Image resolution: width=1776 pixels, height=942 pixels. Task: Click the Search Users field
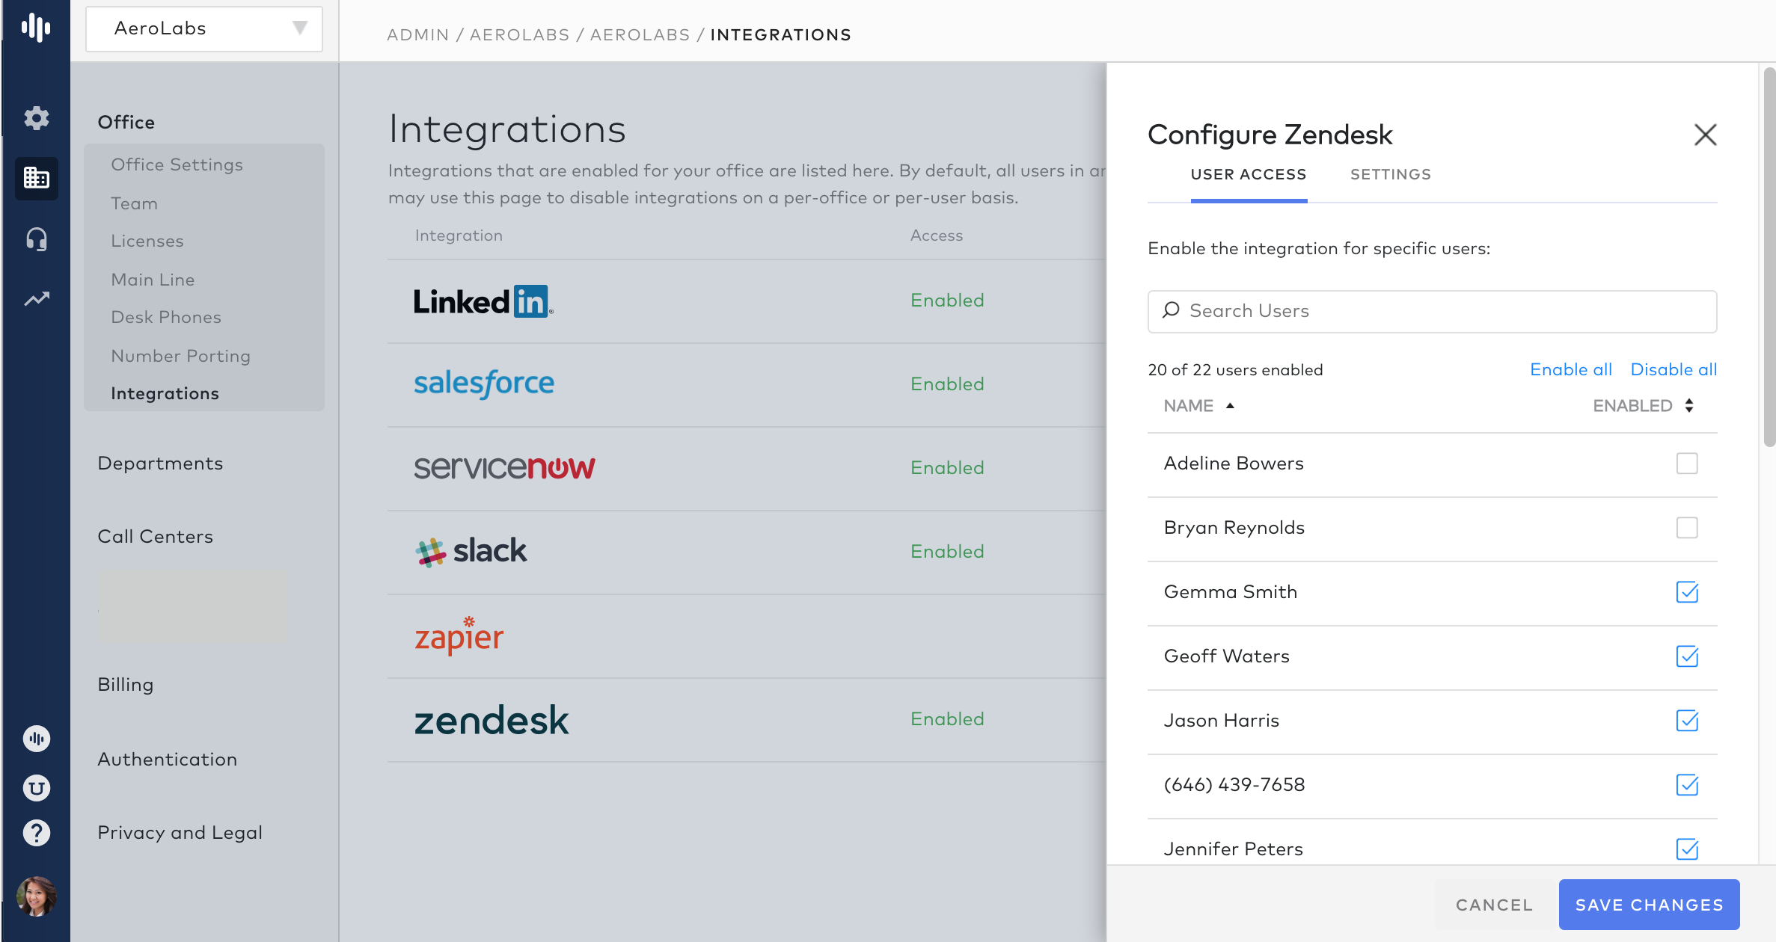(x=1432, y=311)
